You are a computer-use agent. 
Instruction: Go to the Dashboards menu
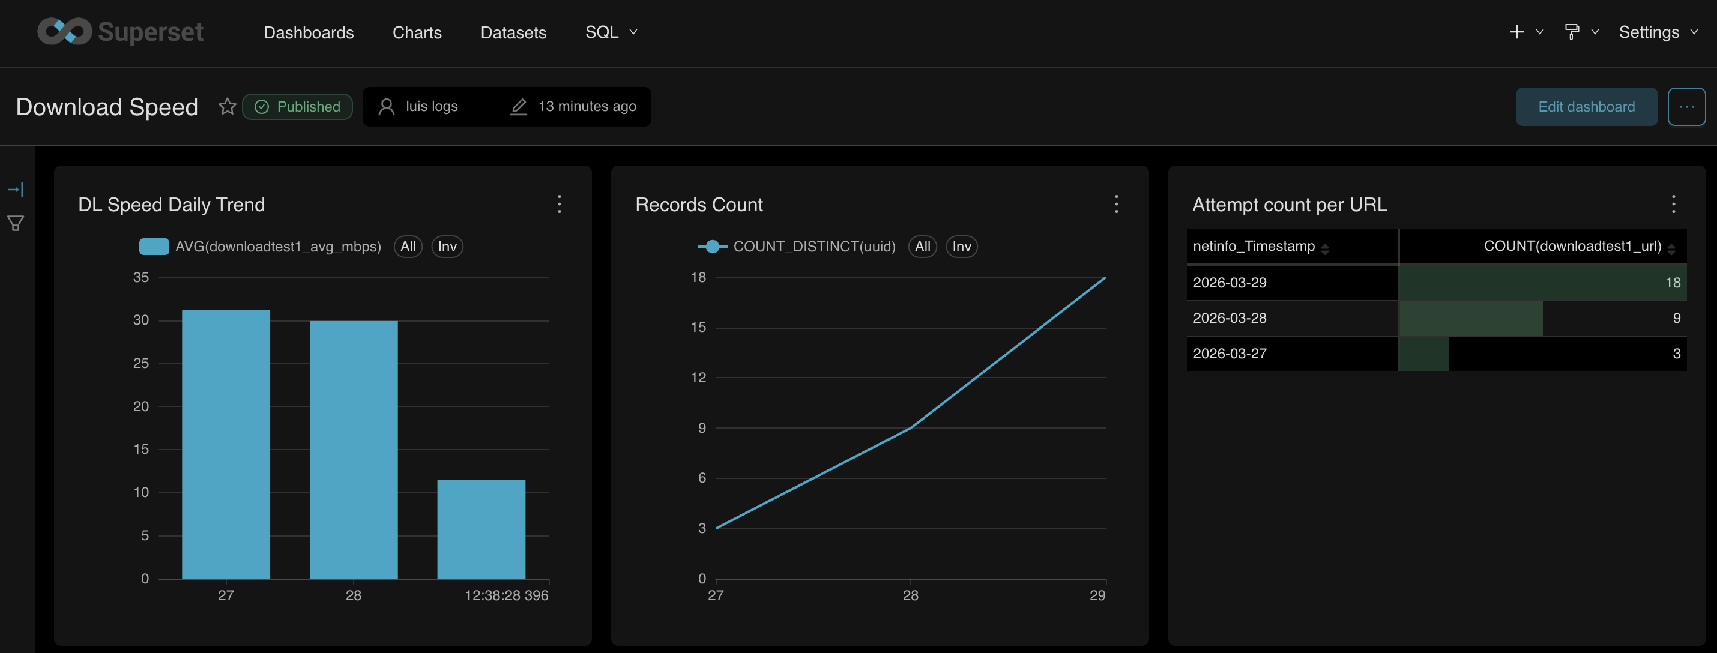(309, 32)
